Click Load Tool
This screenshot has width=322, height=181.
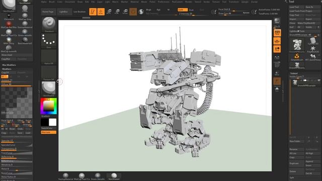(296, 7)
